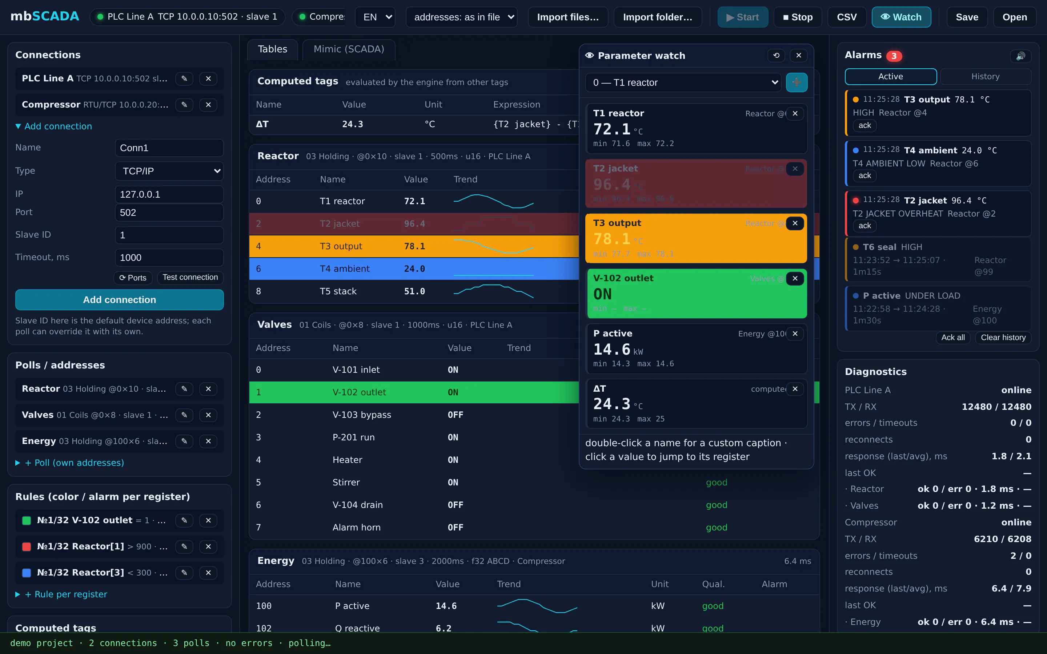The image size is (1047, 654).
Task: Click the alarm sound speaker icon
Action: [1020, 56]
